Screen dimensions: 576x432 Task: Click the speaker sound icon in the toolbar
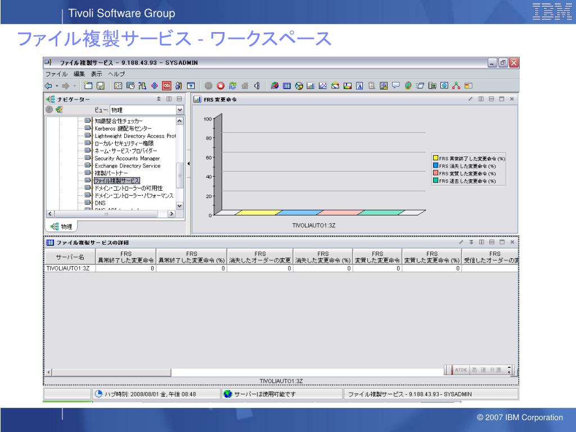(256, 85)
